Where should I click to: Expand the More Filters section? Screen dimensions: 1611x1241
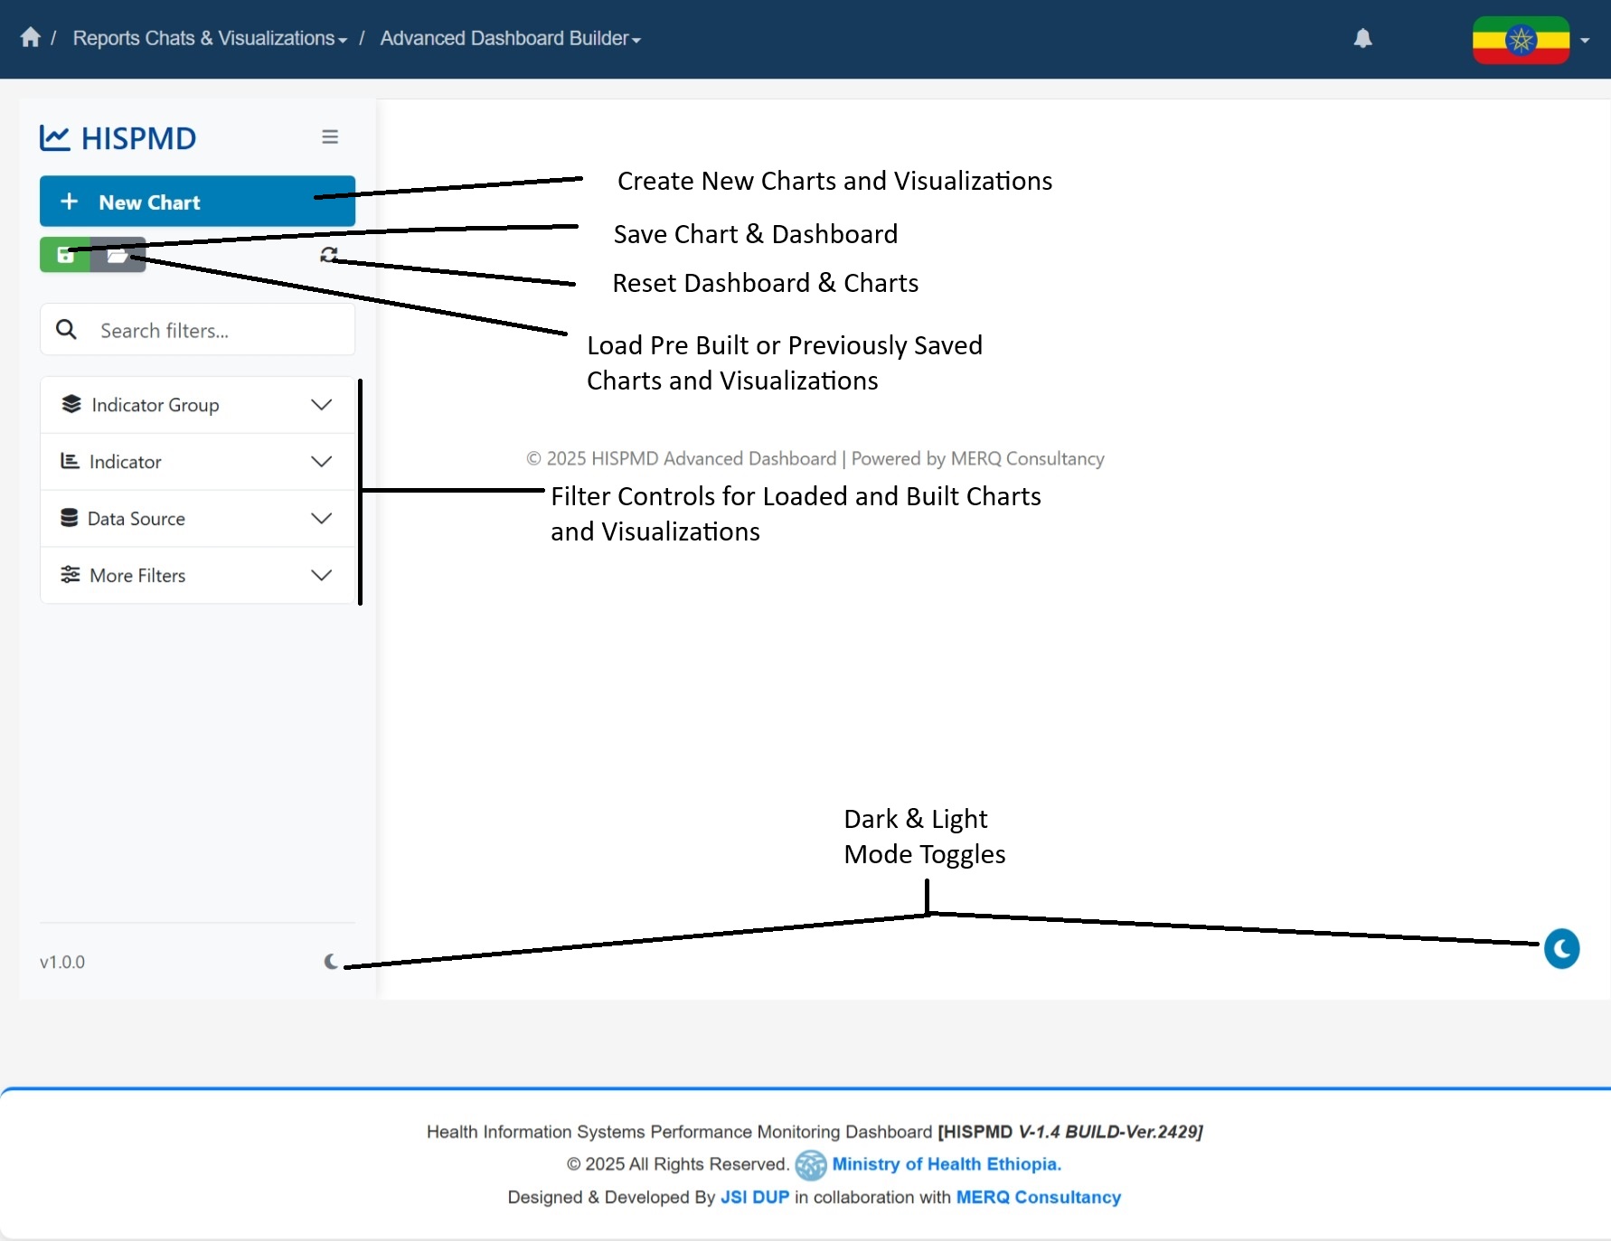point(197,576)
